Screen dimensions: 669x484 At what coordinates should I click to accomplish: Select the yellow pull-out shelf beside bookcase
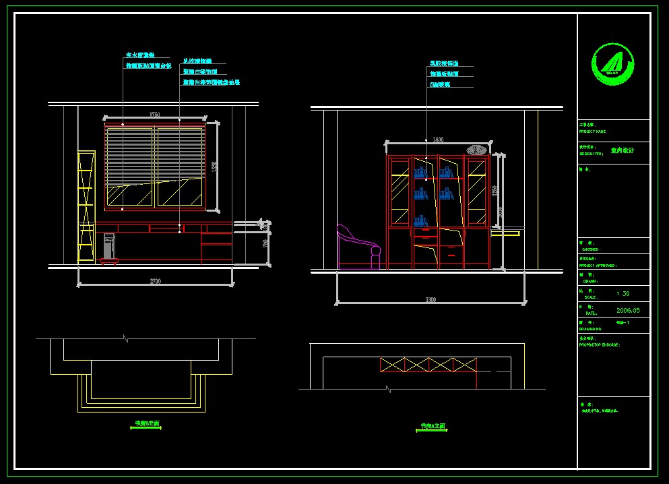tap(505, 233)
